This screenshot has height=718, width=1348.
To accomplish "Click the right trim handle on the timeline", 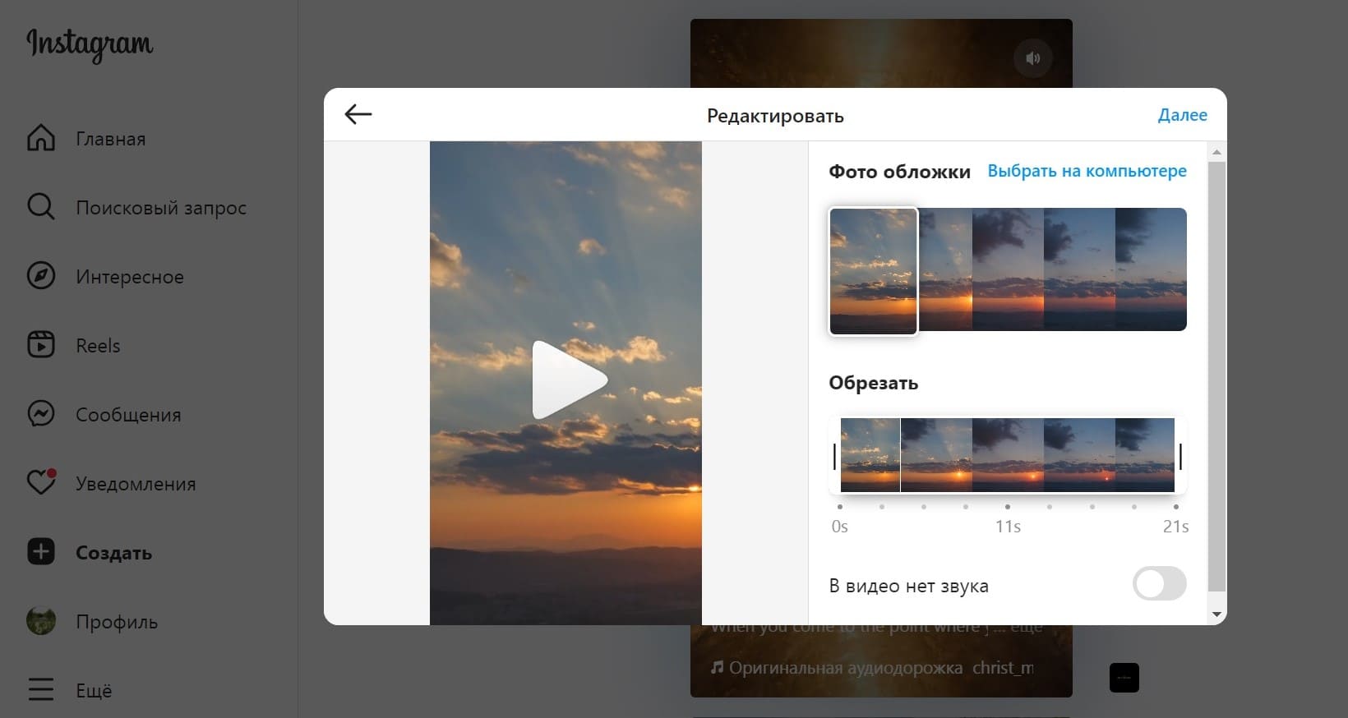I will pyautogui.click(x=1180, y=456).
